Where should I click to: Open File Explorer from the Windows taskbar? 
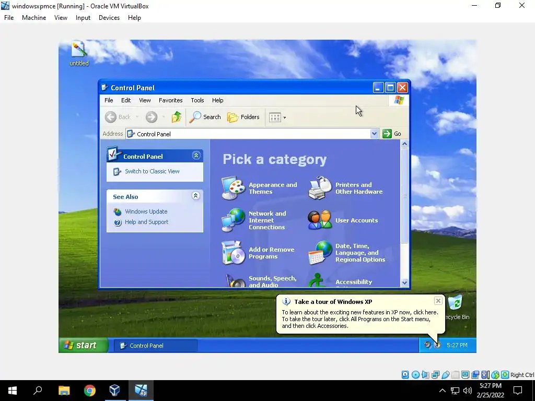tap(64, 391)
